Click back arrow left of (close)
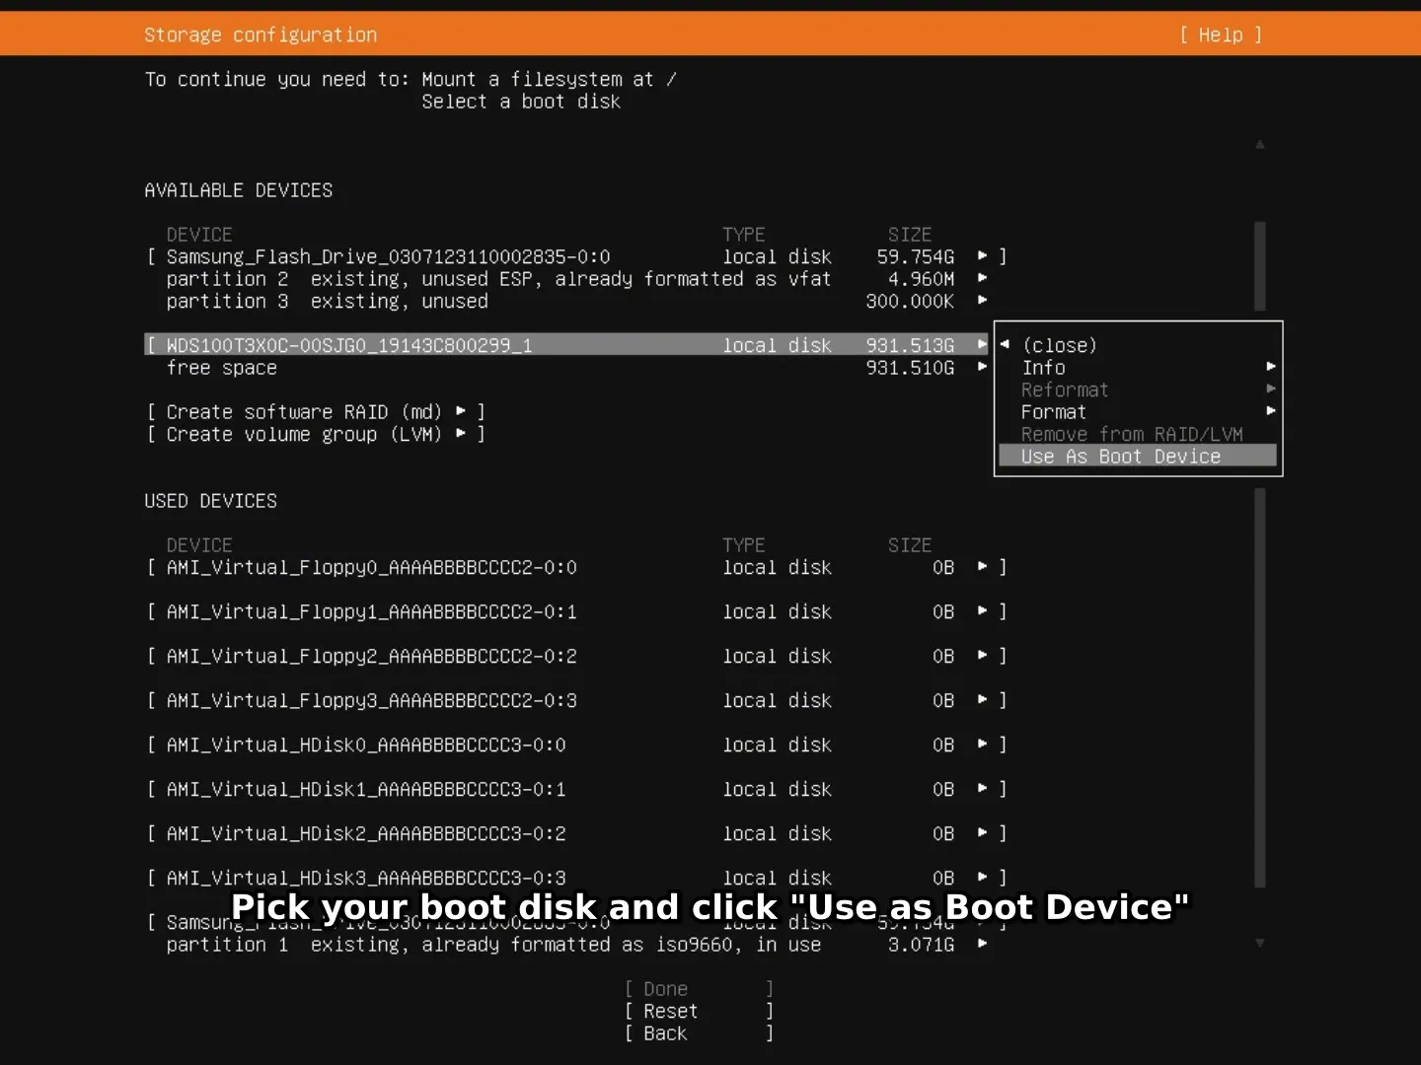This screenshot has height=1065, width=1421. pos(1005,344)
